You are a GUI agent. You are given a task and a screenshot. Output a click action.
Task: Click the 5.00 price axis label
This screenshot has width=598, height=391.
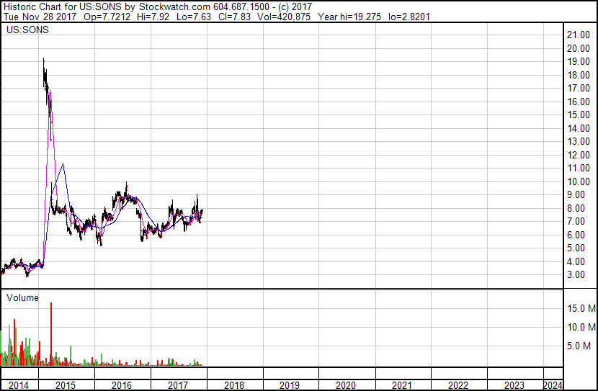point(576,248)
